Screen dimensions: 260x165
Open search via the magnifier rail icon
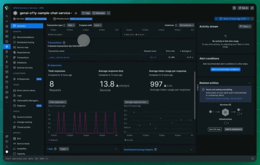point(7,16)
